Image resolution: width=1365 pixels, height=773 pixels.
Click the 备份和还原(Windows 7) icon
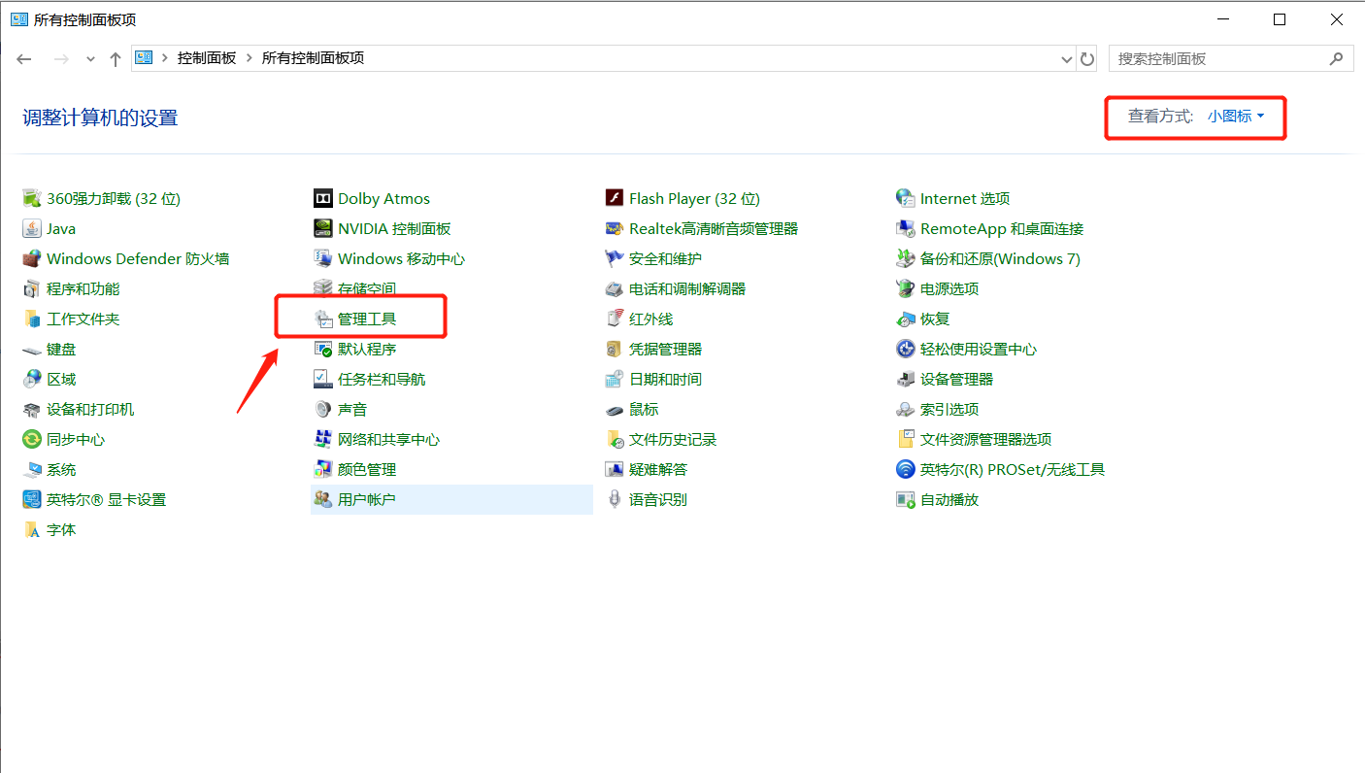[x=906, y=259]
